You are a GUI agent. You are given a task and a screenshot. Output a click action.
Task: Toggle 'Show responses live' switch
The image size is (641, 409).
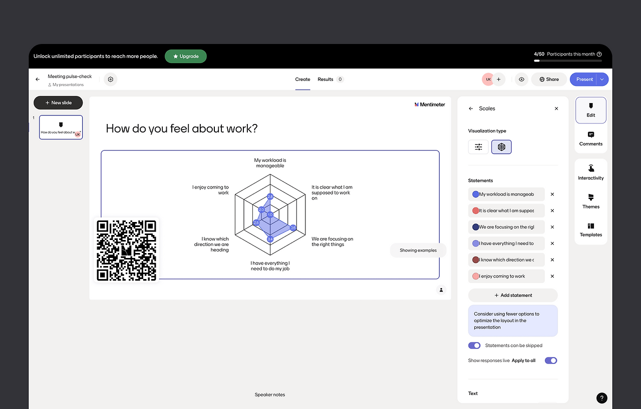pyautogui.click(x=551, y=360)
